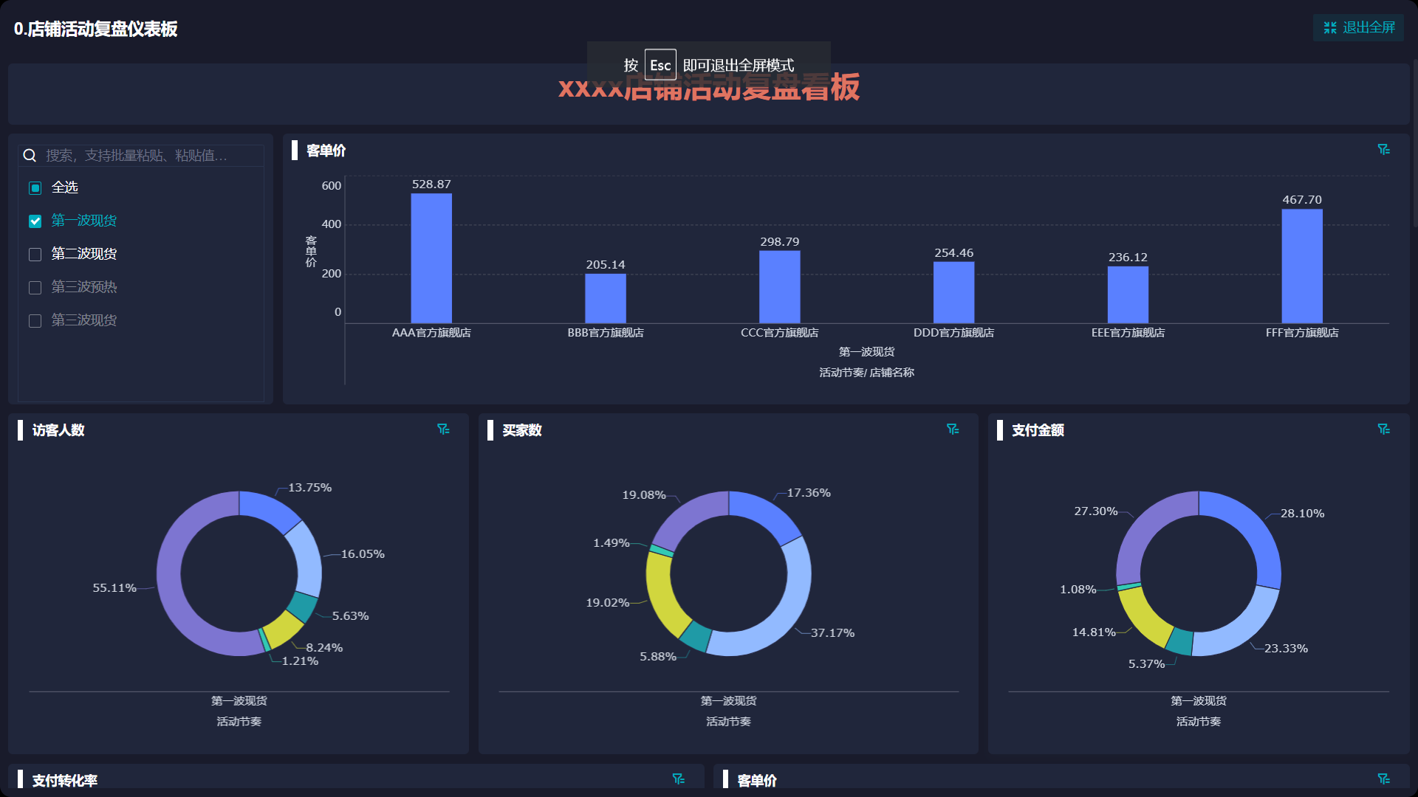Click the 0.店铺活动复盘仪表板 title
1418x797 pixels.
point(95,29)
